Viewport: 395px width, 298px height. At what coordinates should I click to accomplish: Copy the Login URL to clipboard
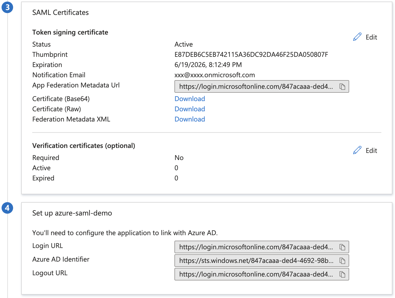[x=342, y=247]
